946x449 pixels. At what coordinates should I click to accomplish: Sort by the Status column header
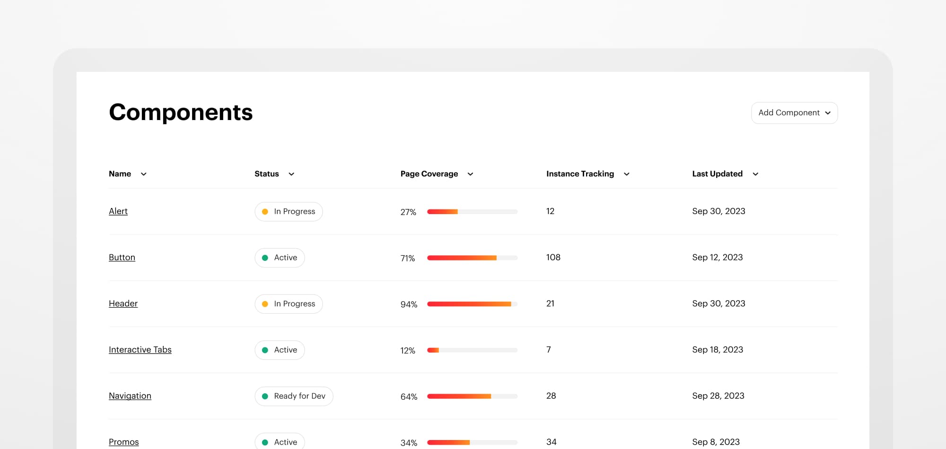click(x=274, y=174)
